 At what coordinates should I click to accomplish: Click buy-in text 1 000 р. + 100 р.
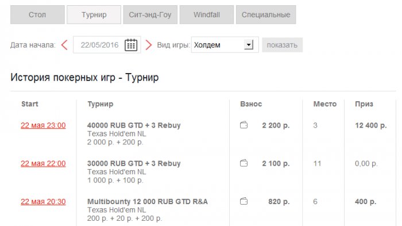click(x=115, y=181)
